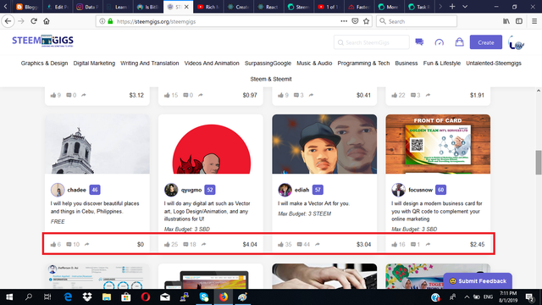Open Music & Audio category

[314, 64]
